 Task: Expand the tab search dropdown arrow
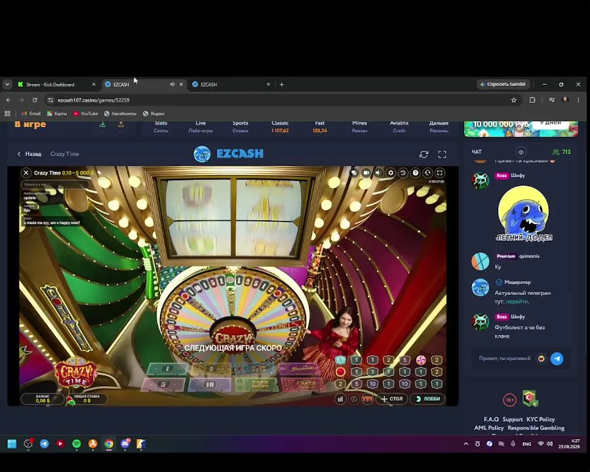(x=7, y=85)
